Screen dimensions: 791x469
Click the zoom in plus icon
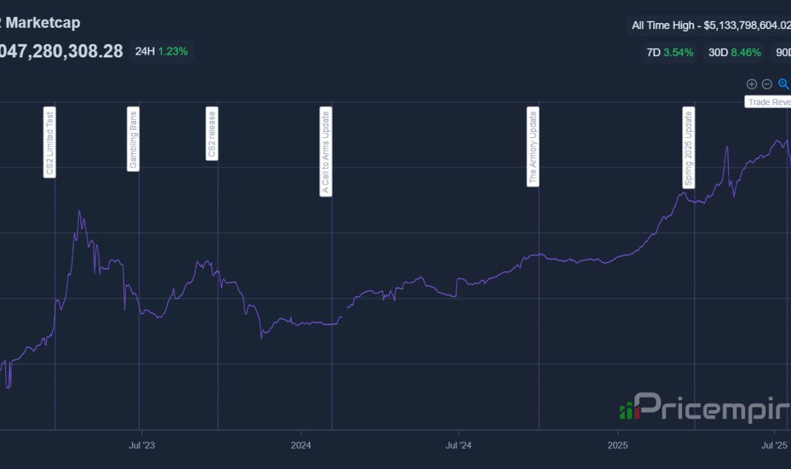click(x=751, y=84)
